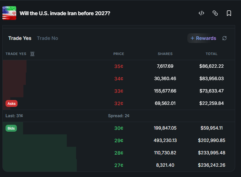The image size is (241, 177).
Task: Click shares value 110,730.82
Action: pyautogui.click(x=165, y=153)
